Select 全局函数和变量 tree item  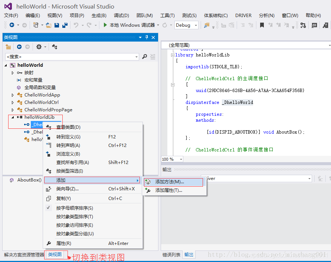click(x=40, y=88)
